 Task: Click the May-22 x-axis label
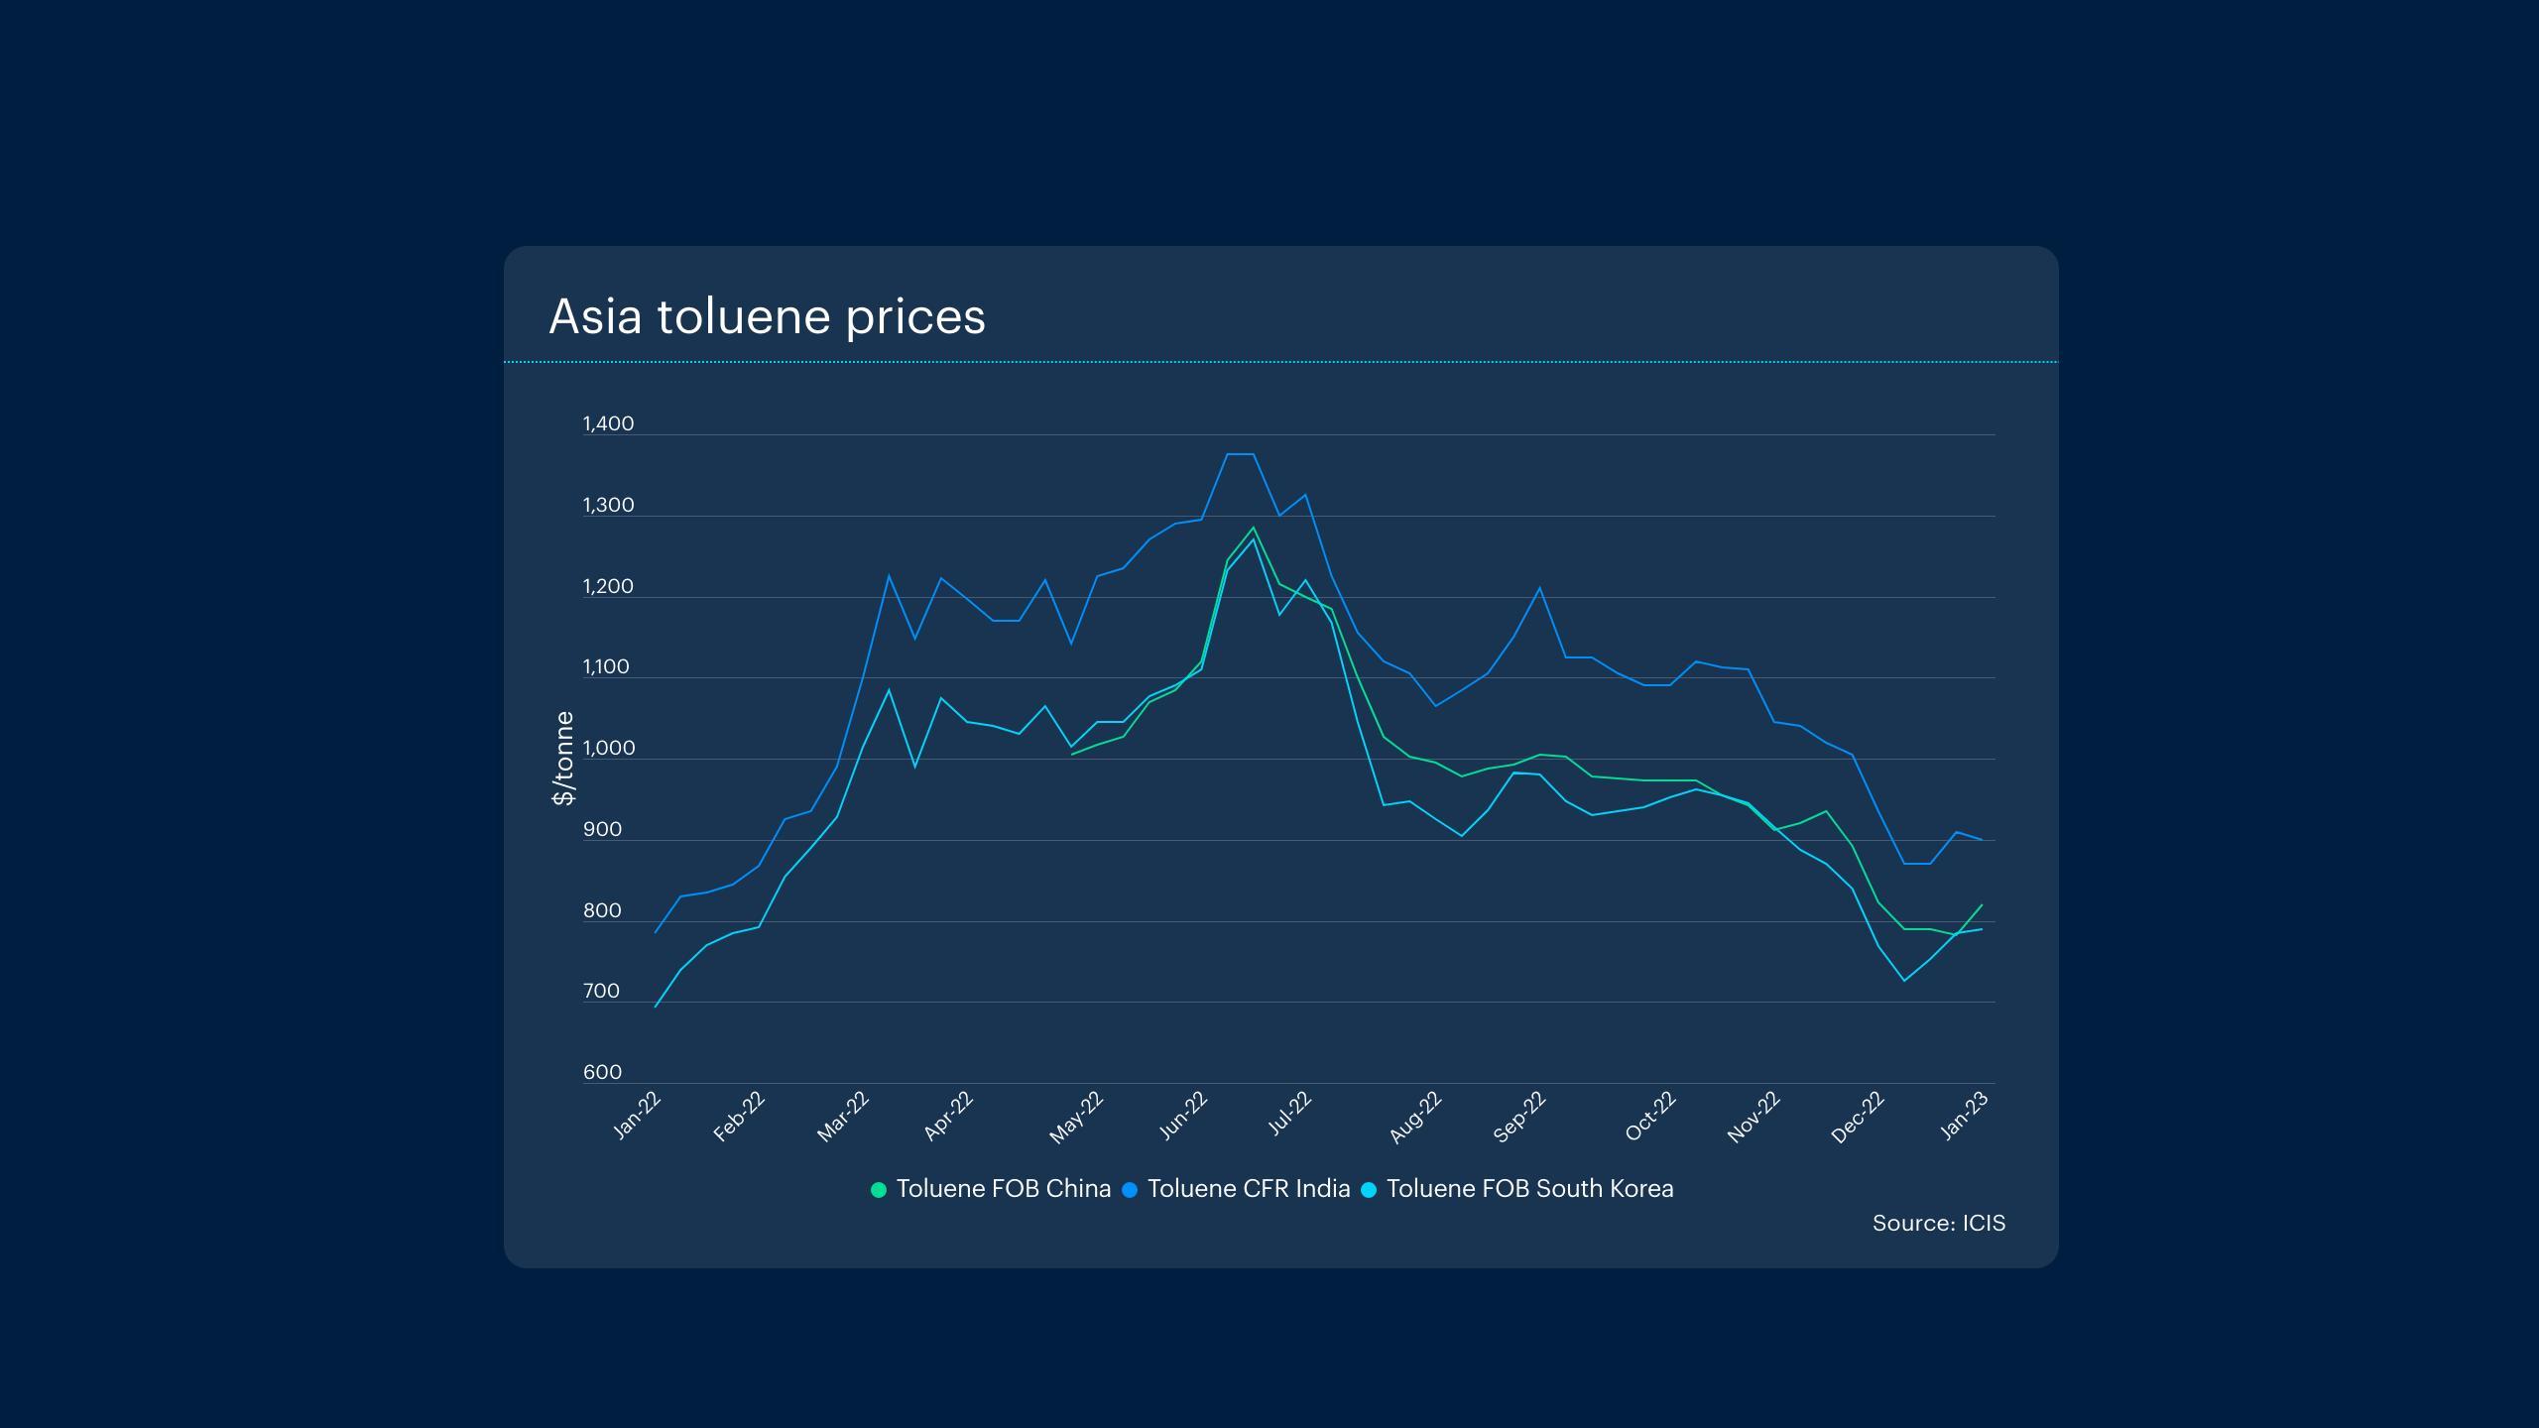point(1076,1119)
